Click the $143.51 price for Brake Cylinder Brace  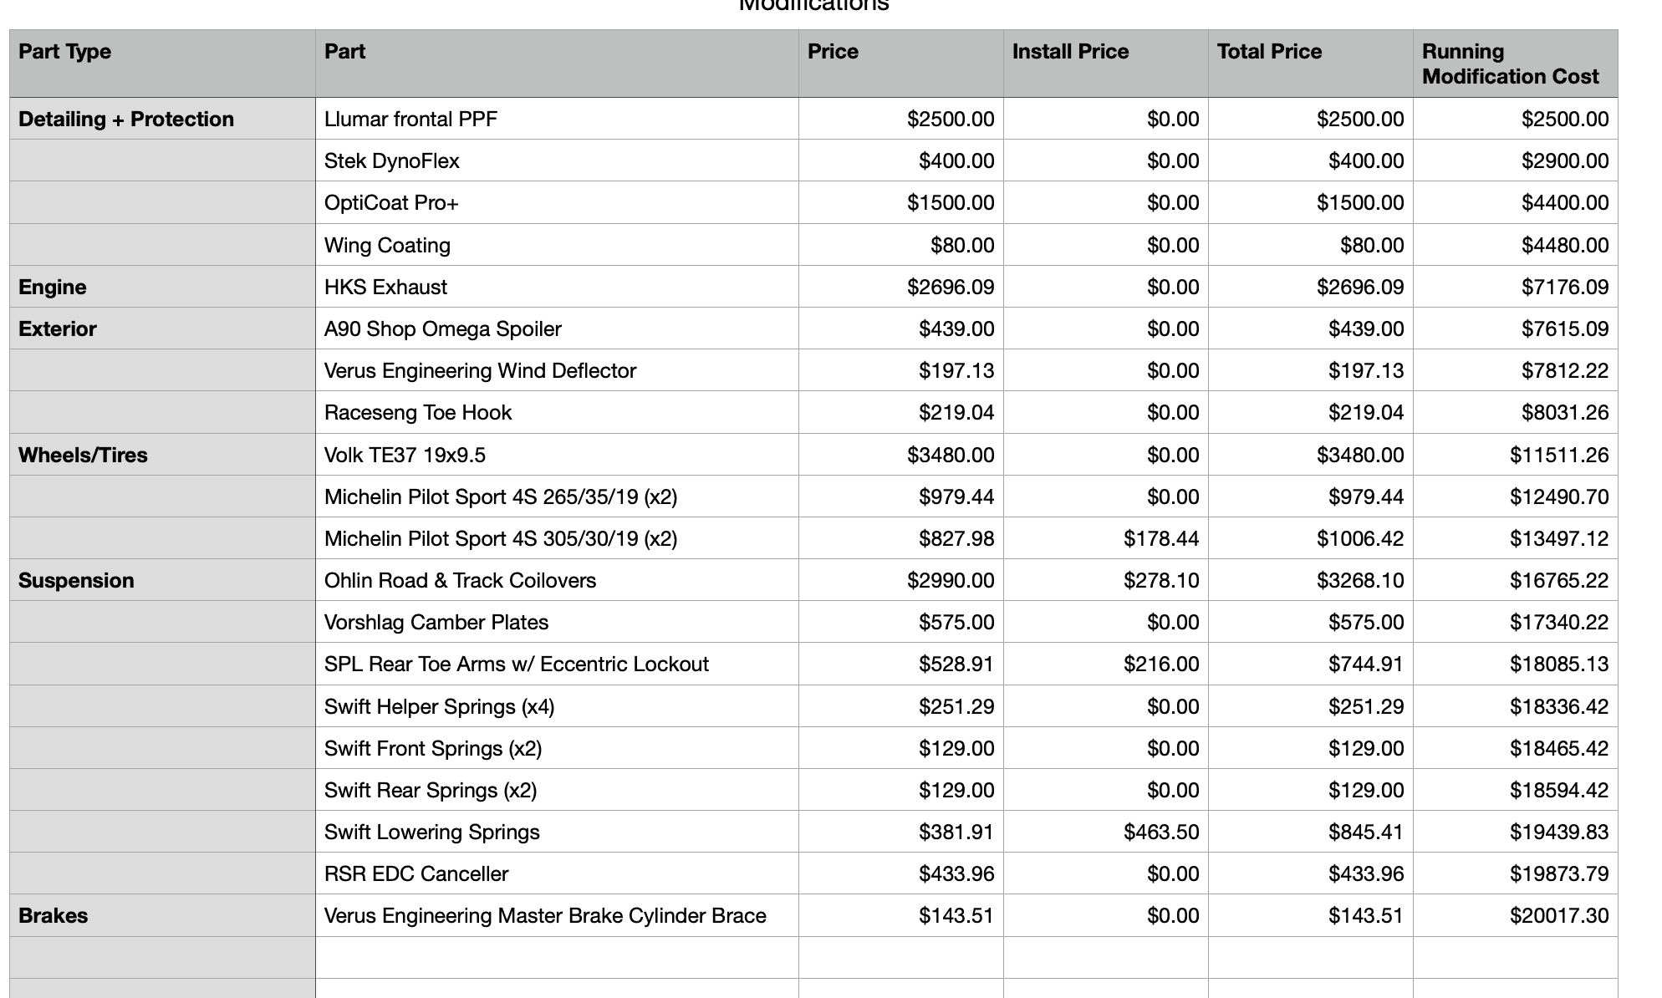[900, 915]
